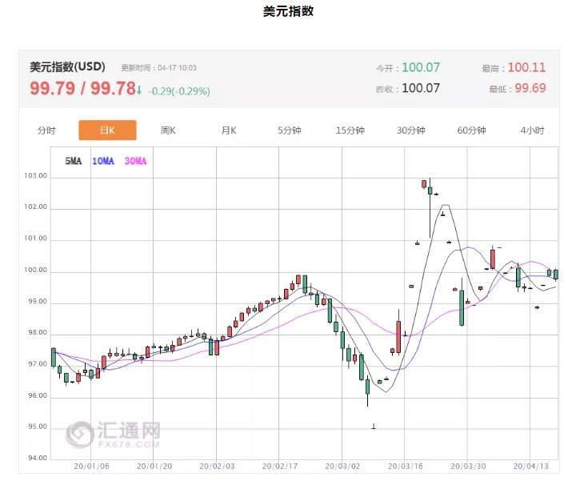Click the 昨收 100.07 previous close value
Image resolution: width=568 pixels, height=481 pixels.
[408, 88]
